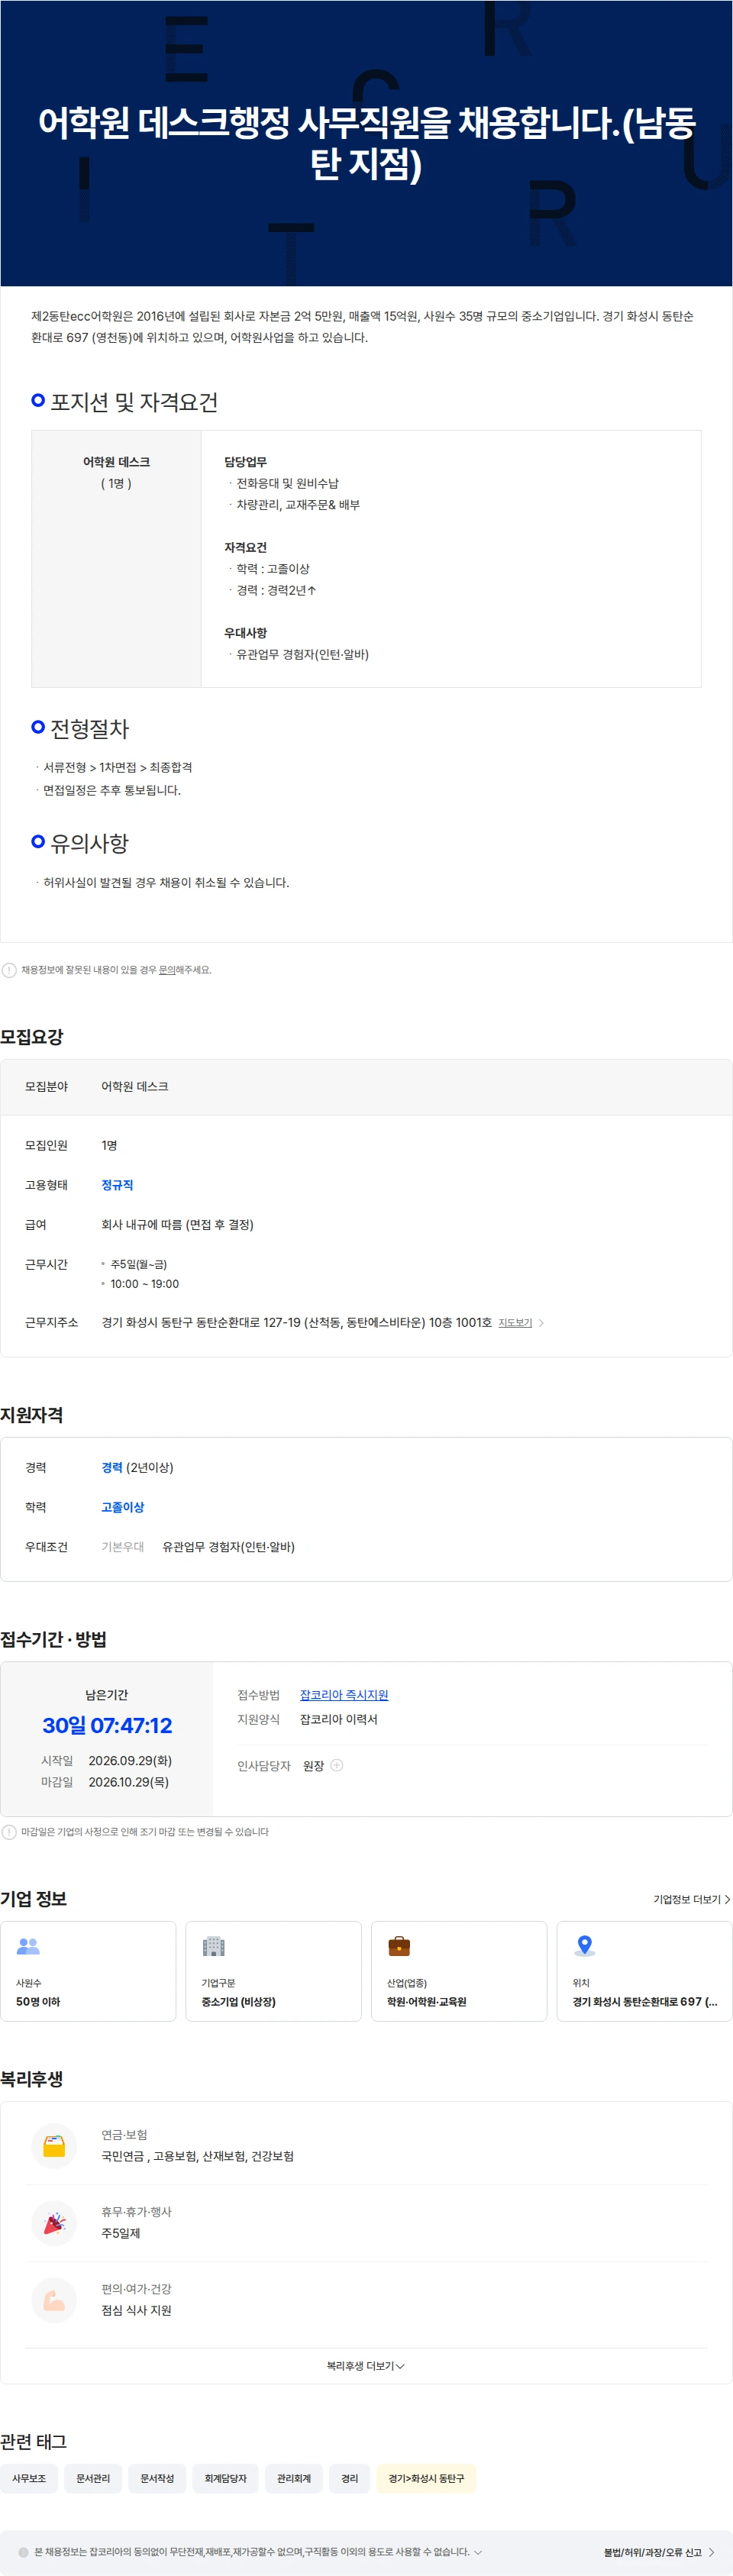Click 국민연금, 고용보험 benefits text

pos(197,2156)
